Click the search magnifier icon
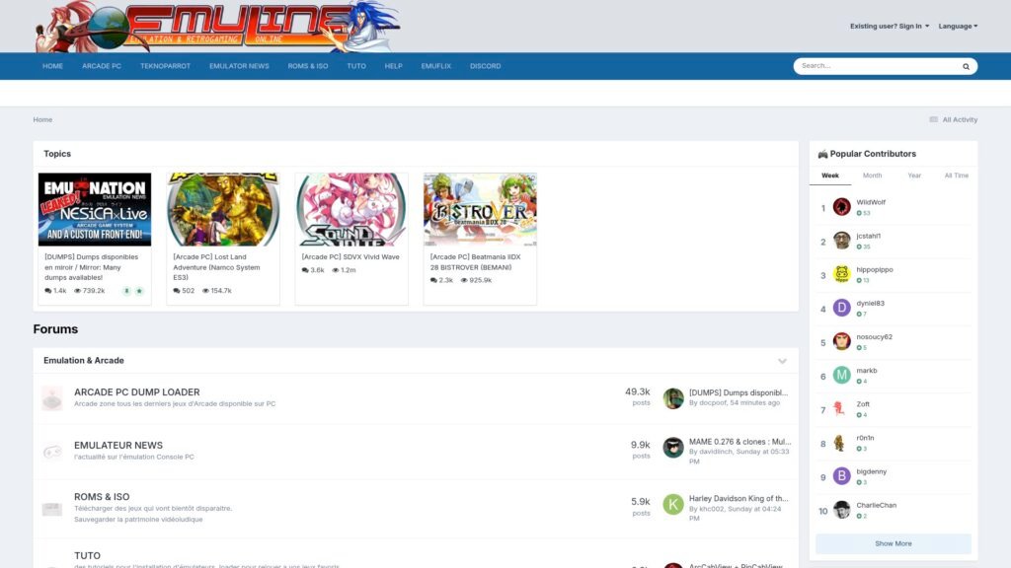Screen dimensions: 1011x568 966,66
